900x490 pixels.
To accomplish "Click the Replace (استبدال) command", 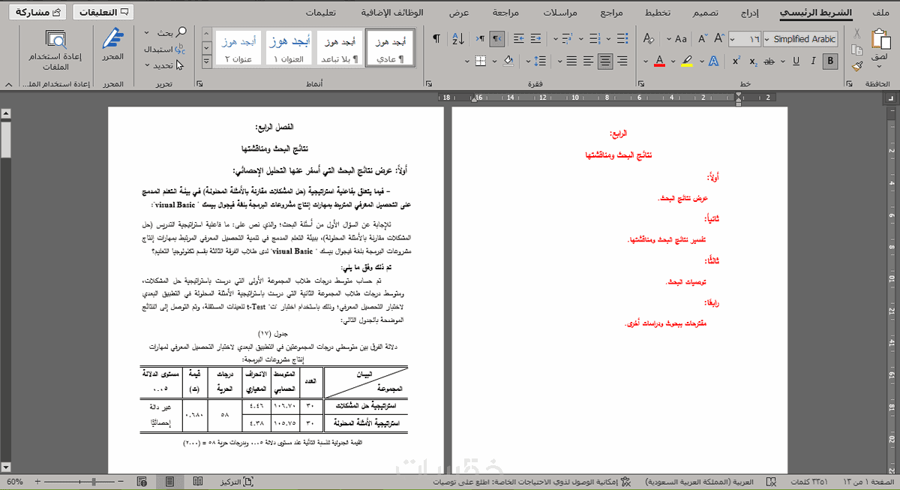I will pyautogui.click(x=163, y=50).
